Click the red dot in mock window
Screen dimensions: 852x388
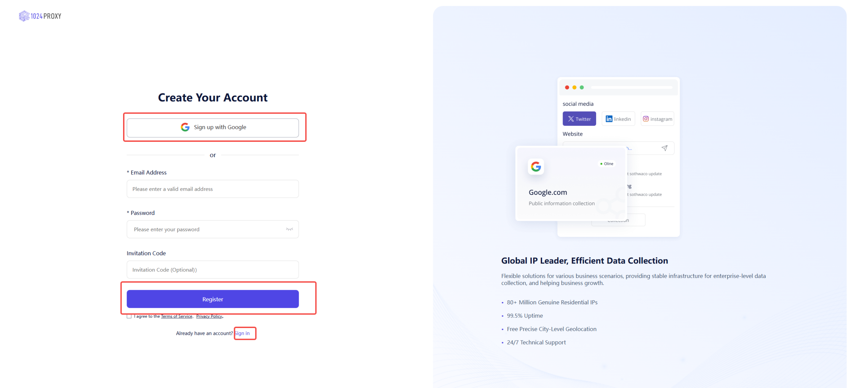pos(567,87)
